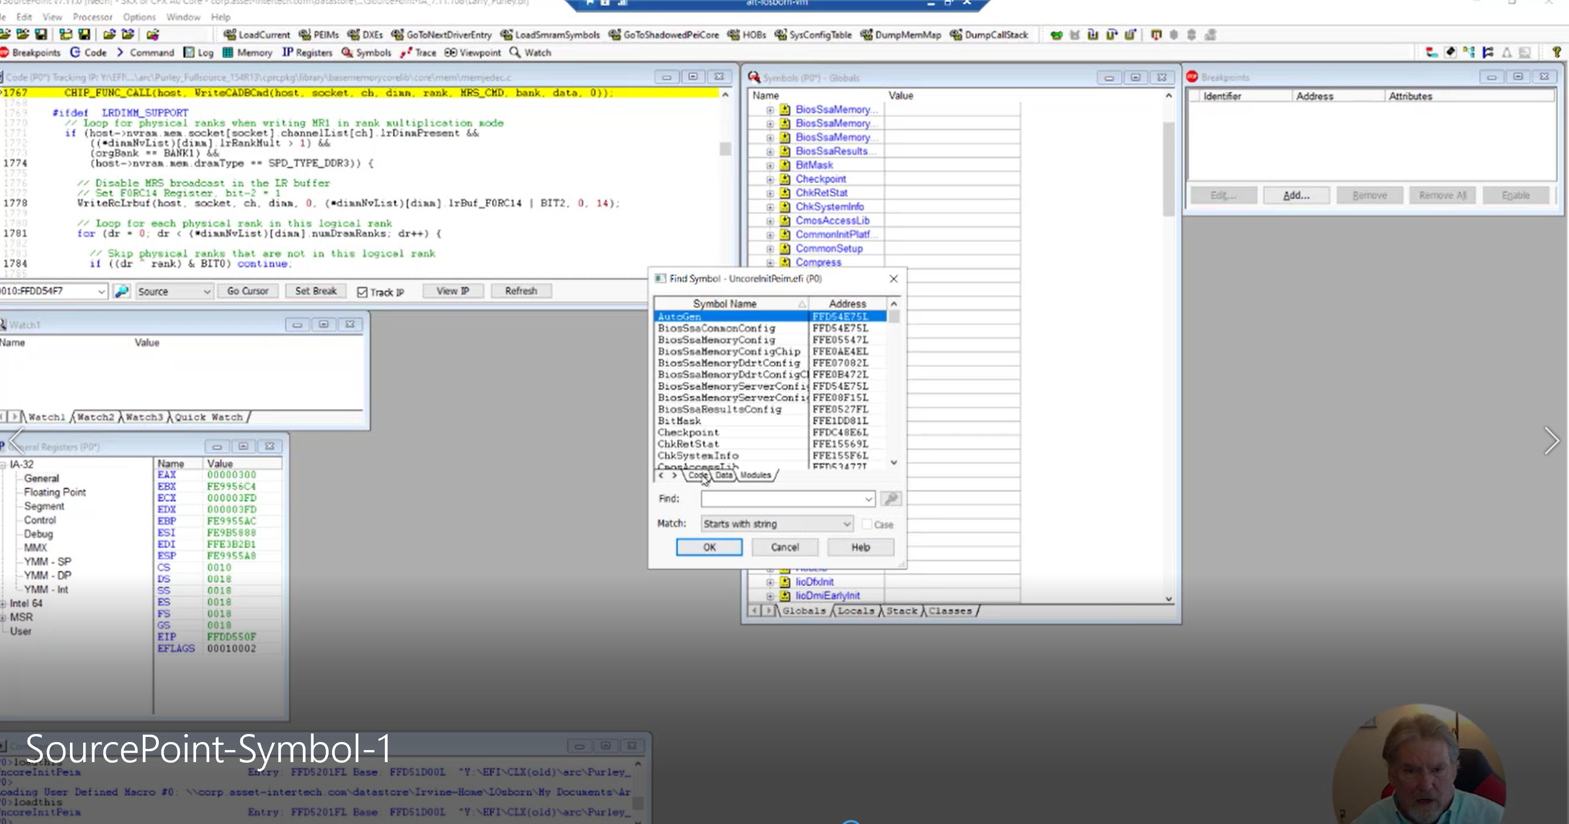Viewport: 1569px width, 824px height.
Task: Toggle the Track IP checkbox
Action: point(362,292)
